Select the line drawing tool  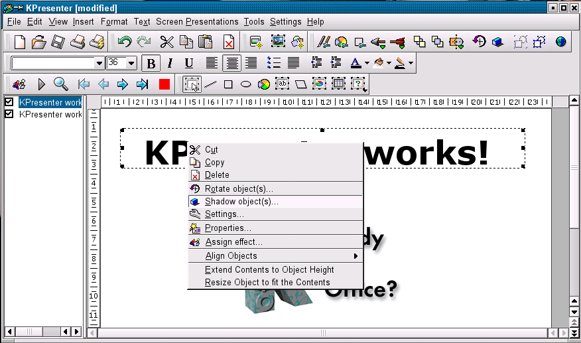[210, 84]
